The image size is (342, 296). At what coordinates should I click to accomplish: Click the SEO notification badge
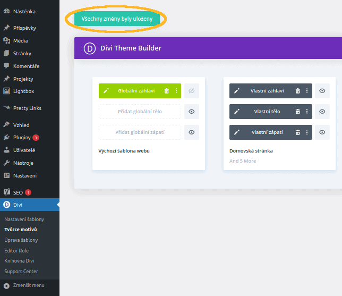pos(28,192)
